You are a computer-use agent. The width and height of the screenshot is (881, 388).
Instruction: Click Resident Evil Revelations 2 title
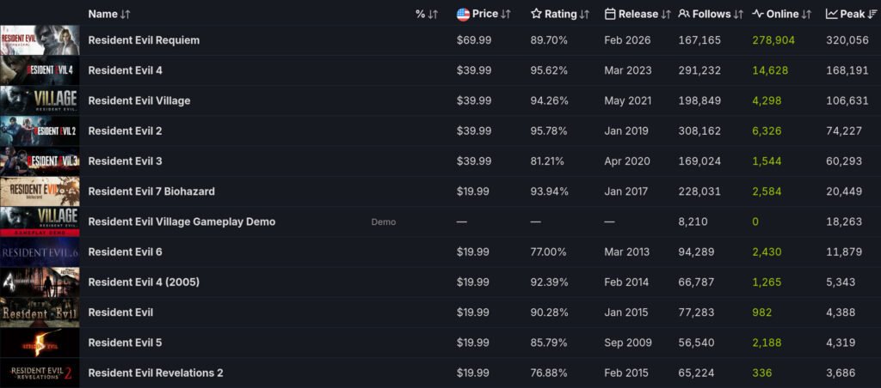156,373
